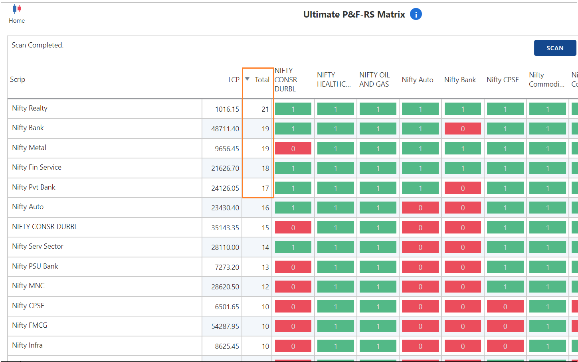578x362 pixels.
Task: Toggle sort arrow beside Total column
Action: point(247,79)
